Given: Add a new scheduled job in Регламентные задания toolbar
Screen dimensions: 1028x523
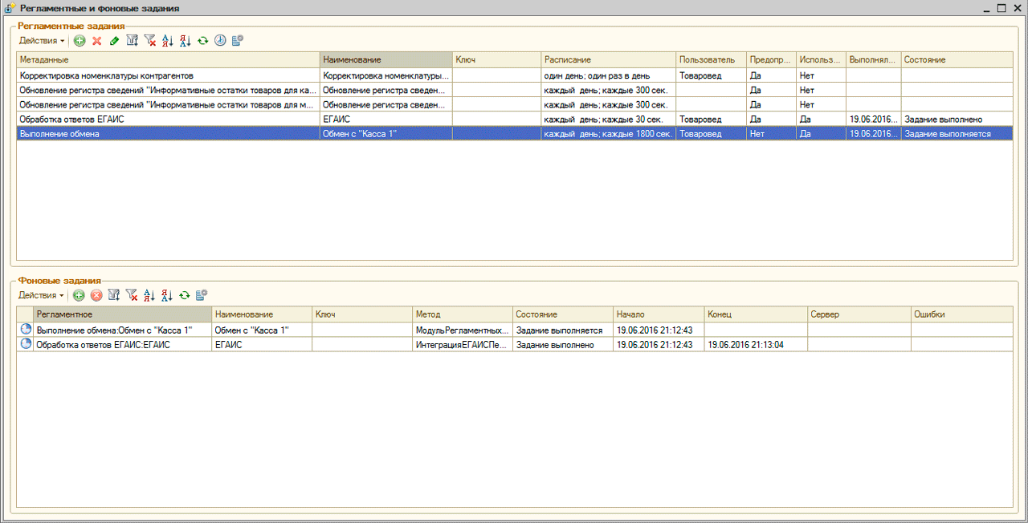Looking at the screenshot, I should point(80,40).
